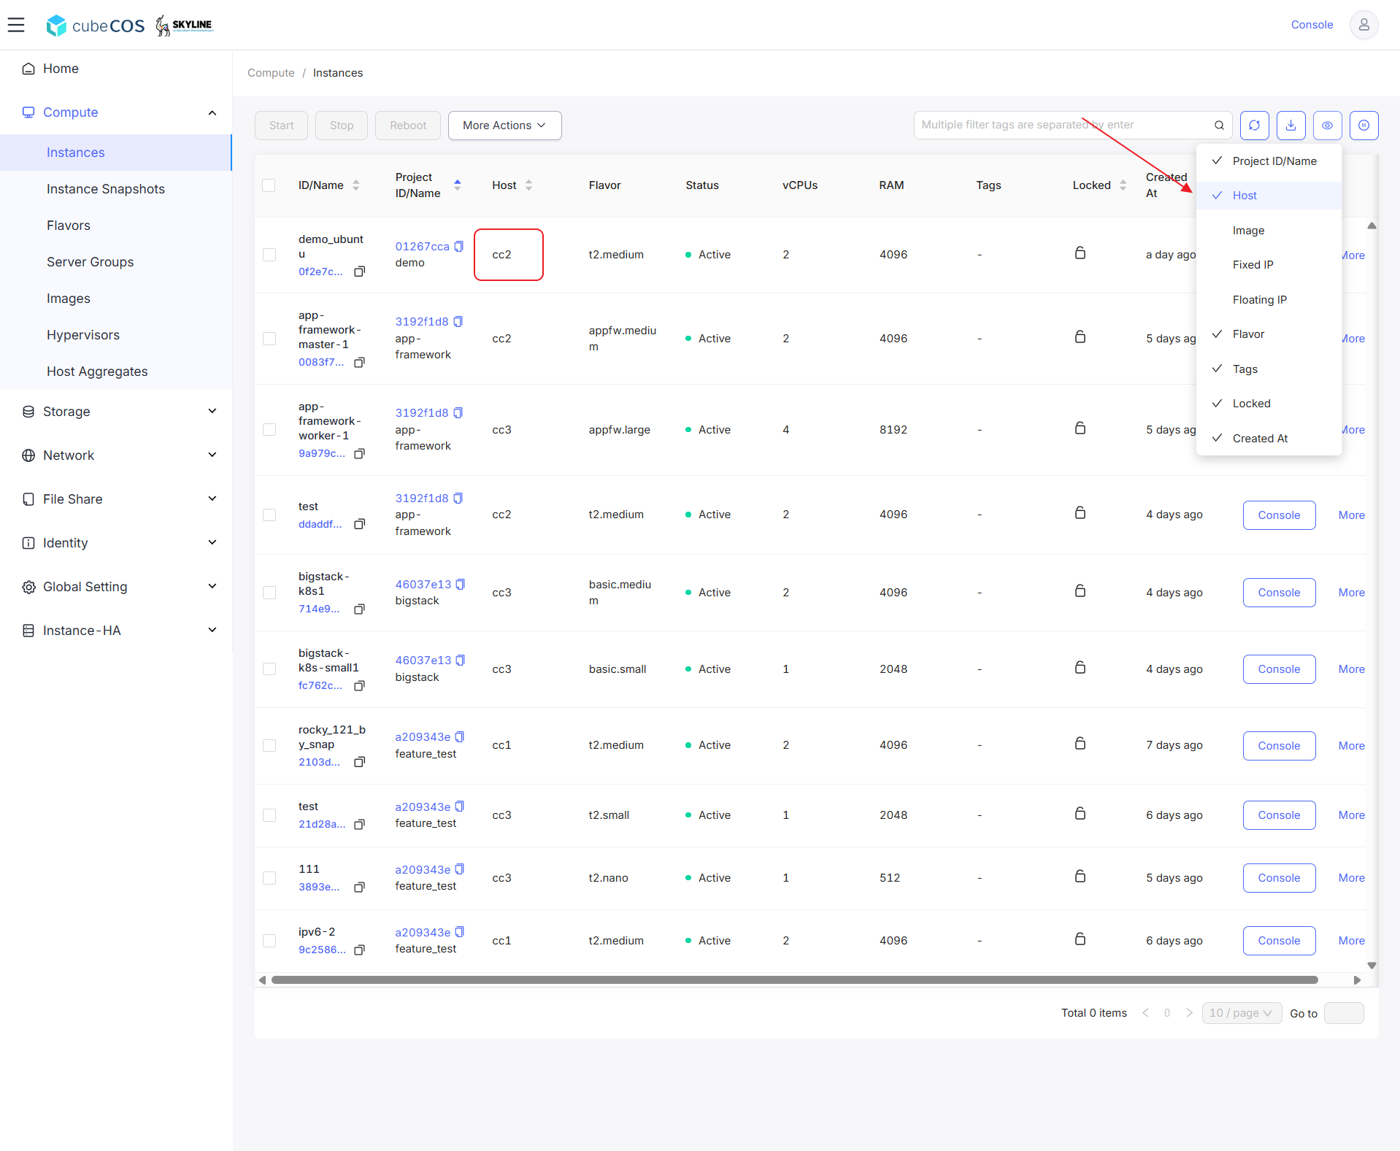Click the refresh list icon button
Screen dimensions: 1400x1151
pyautogui.click(x=1254, y=126)
